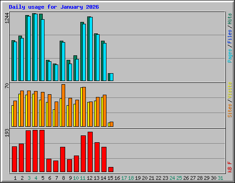Click the 'Sites' legend label
The height and width of the screenshot is (183, 235).
point(230,111)
